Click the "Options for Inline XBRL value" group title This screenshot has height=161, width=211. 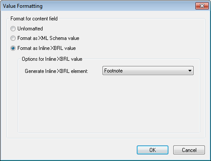(x=52, y=59)
